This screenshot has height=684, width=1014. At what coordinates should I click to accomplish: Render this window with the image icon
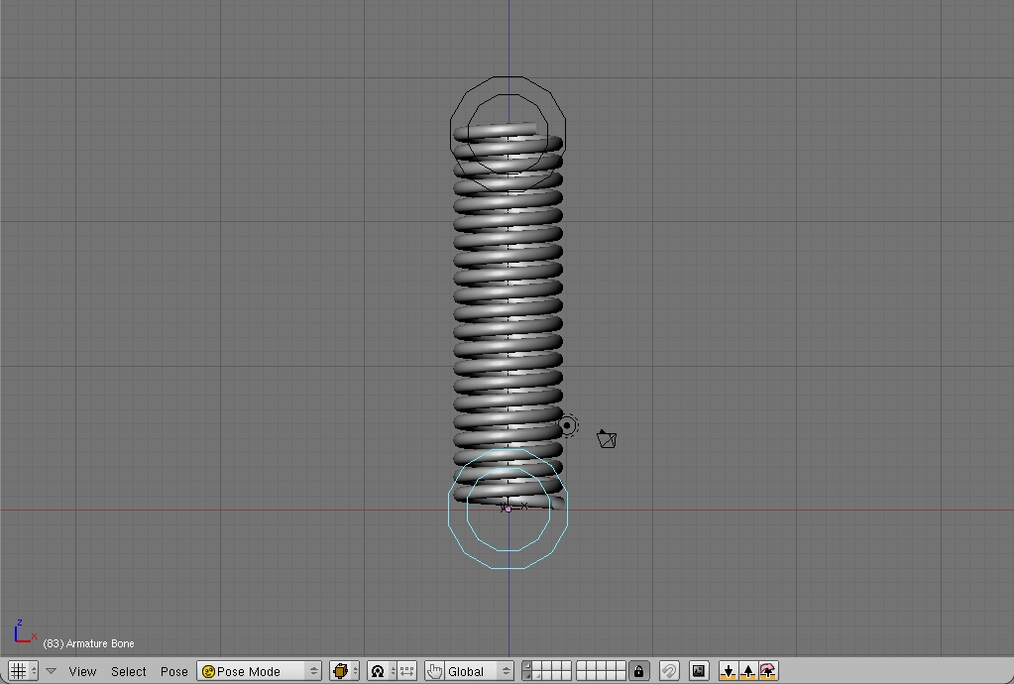[x=699, y=671]
